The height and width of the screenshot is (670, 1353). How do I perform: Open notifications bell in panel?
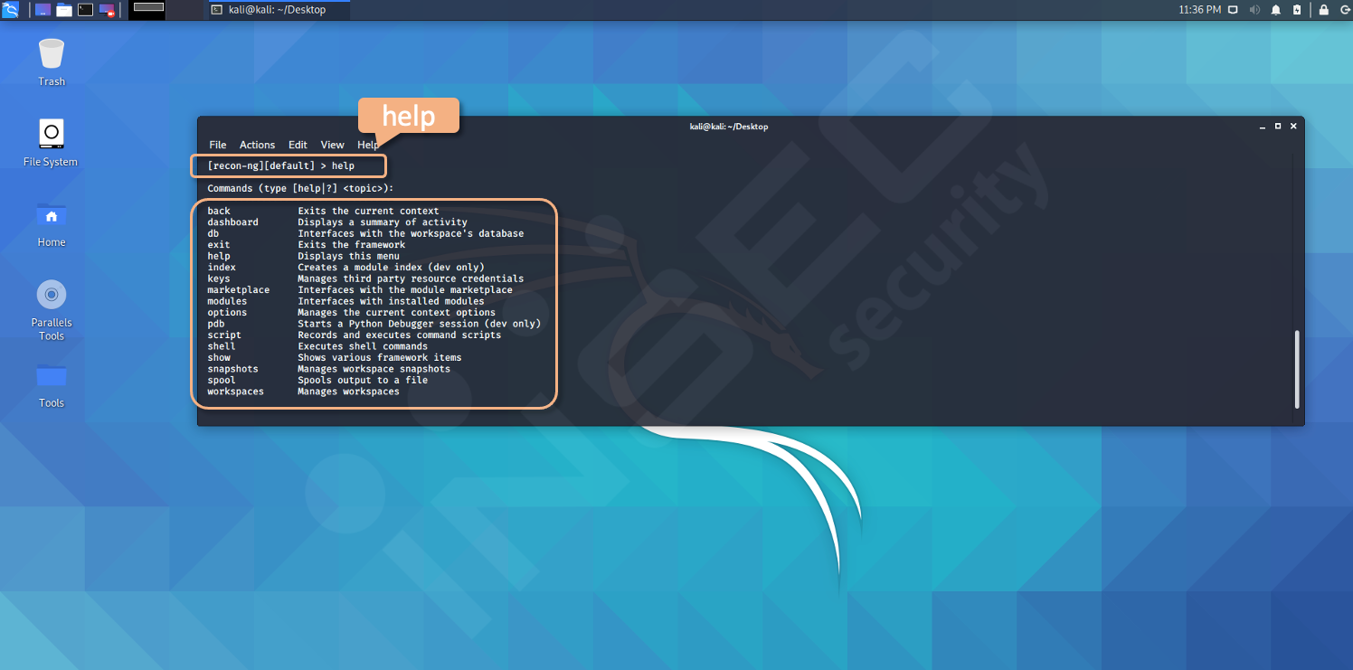coord(1276,10)
